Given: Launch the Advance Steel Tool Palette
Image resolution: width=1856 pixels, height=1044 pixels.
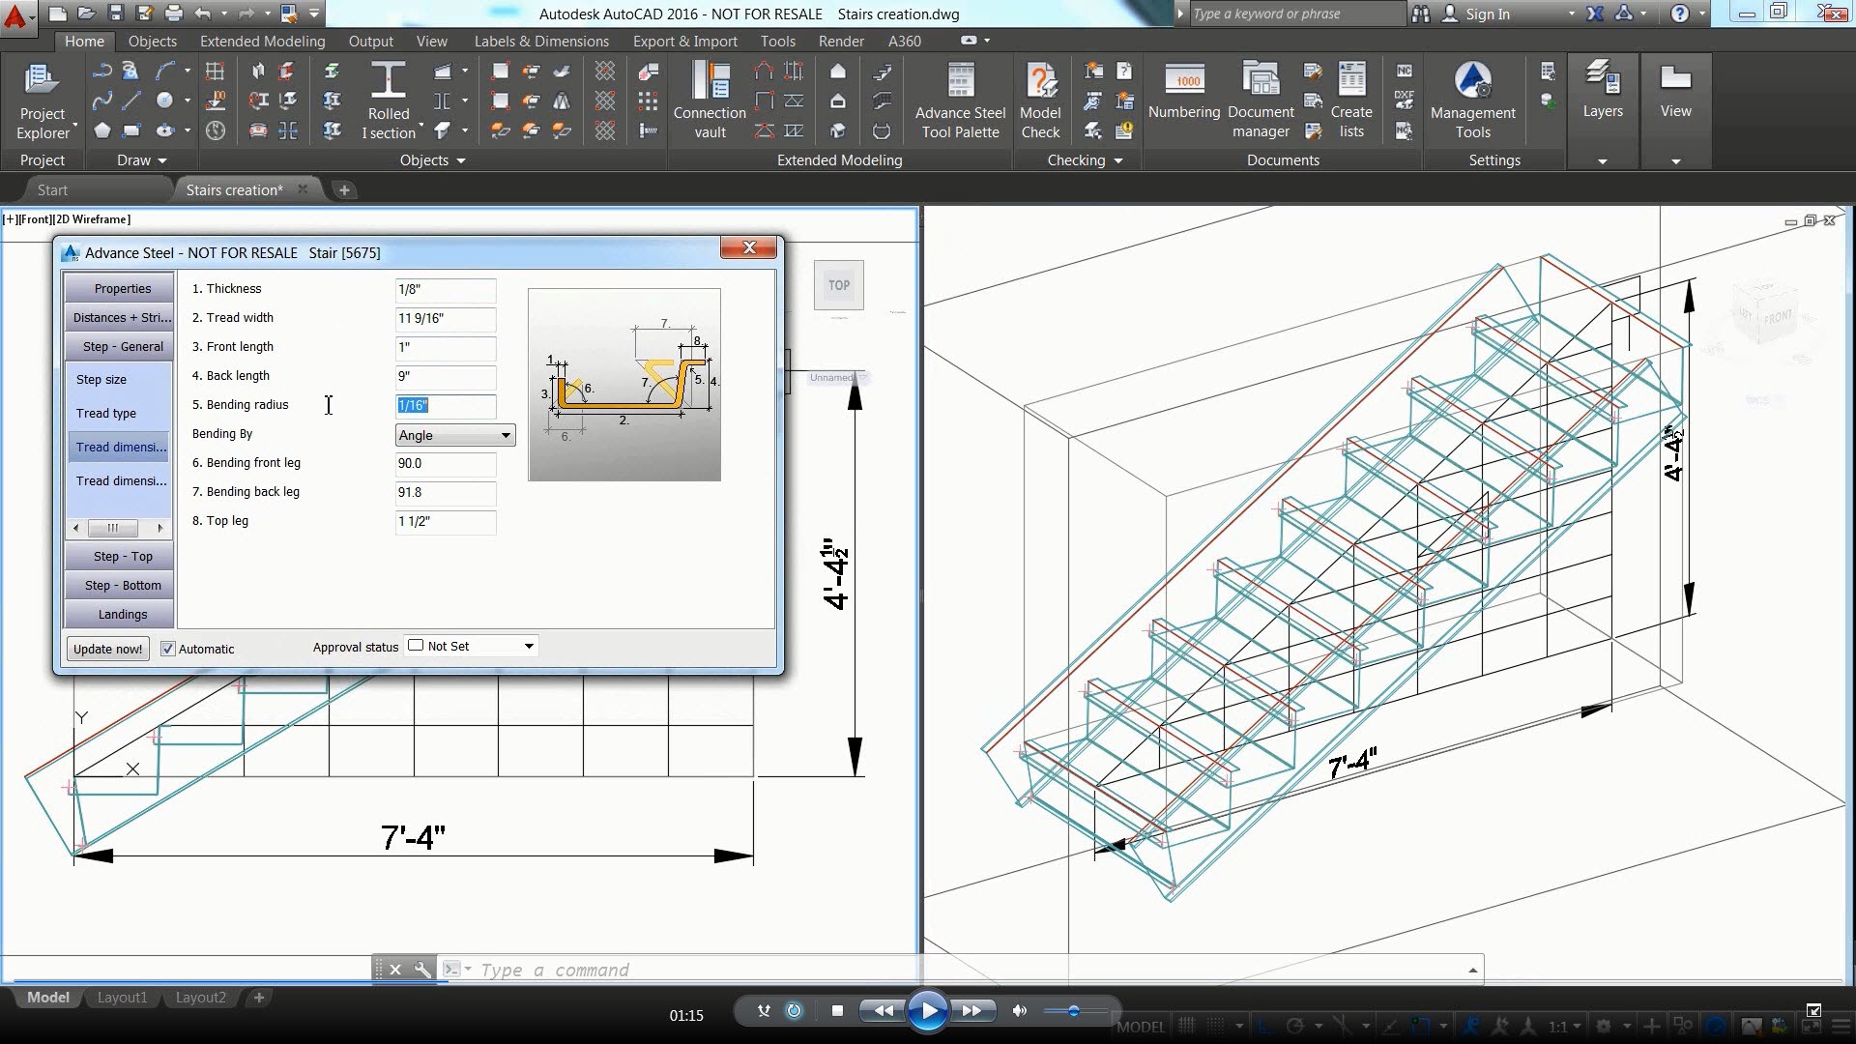Looking at the screenshot, I should [x=959, y=97].
